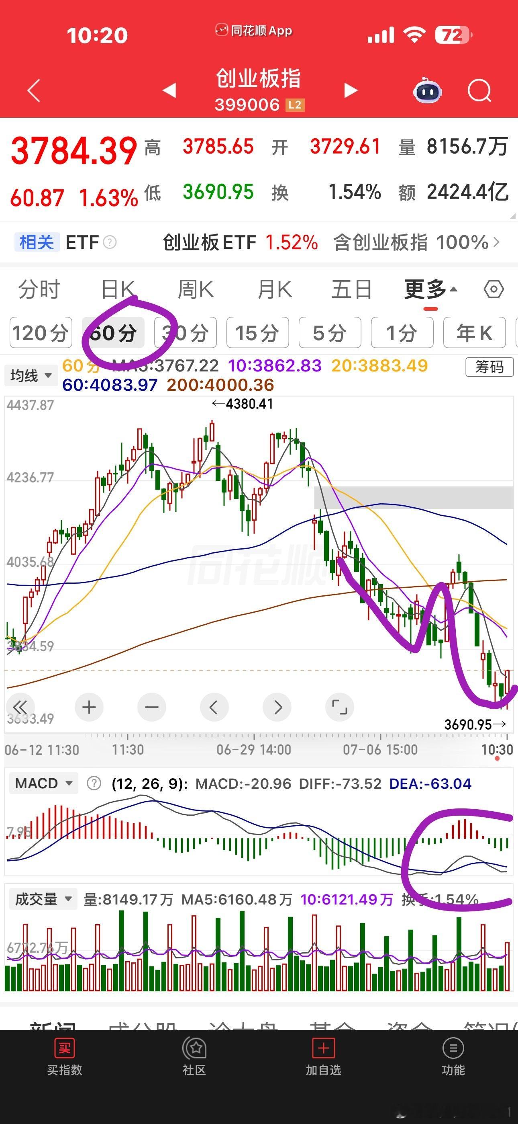
Task: Move chart cursor left one bar
Action: (214, 707)
